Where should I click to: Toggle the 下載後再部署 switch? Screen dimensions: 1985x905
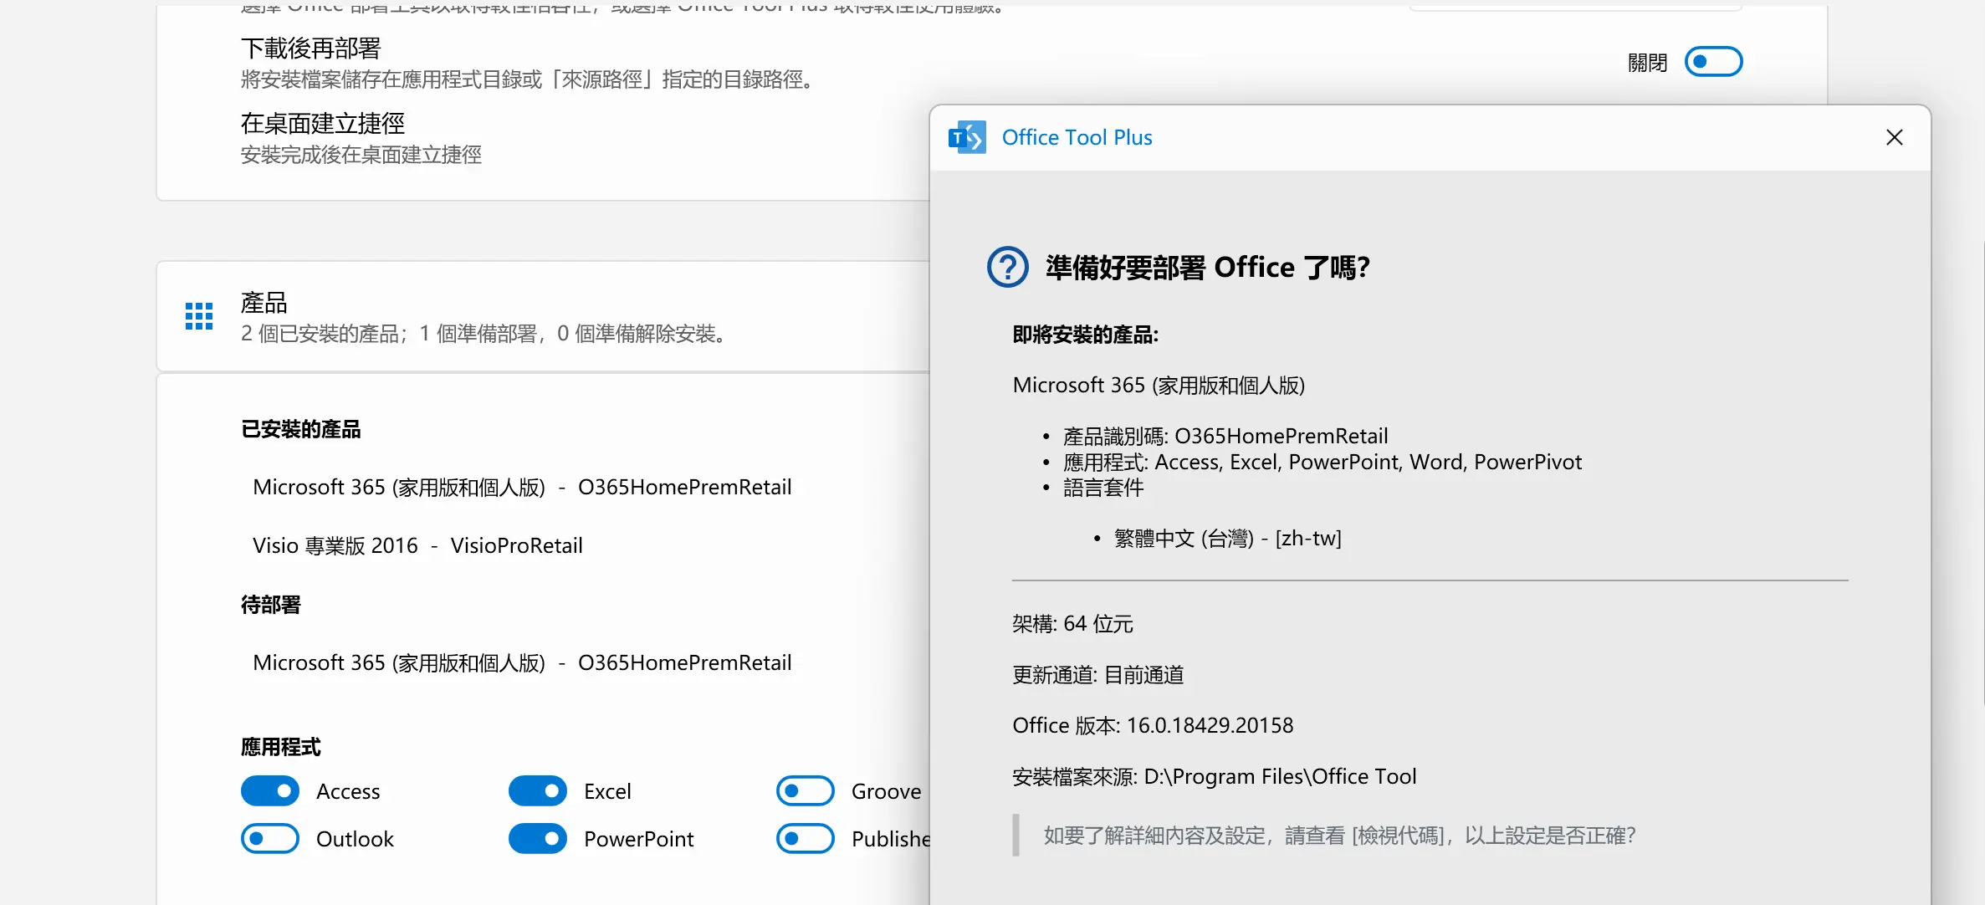1712,62
